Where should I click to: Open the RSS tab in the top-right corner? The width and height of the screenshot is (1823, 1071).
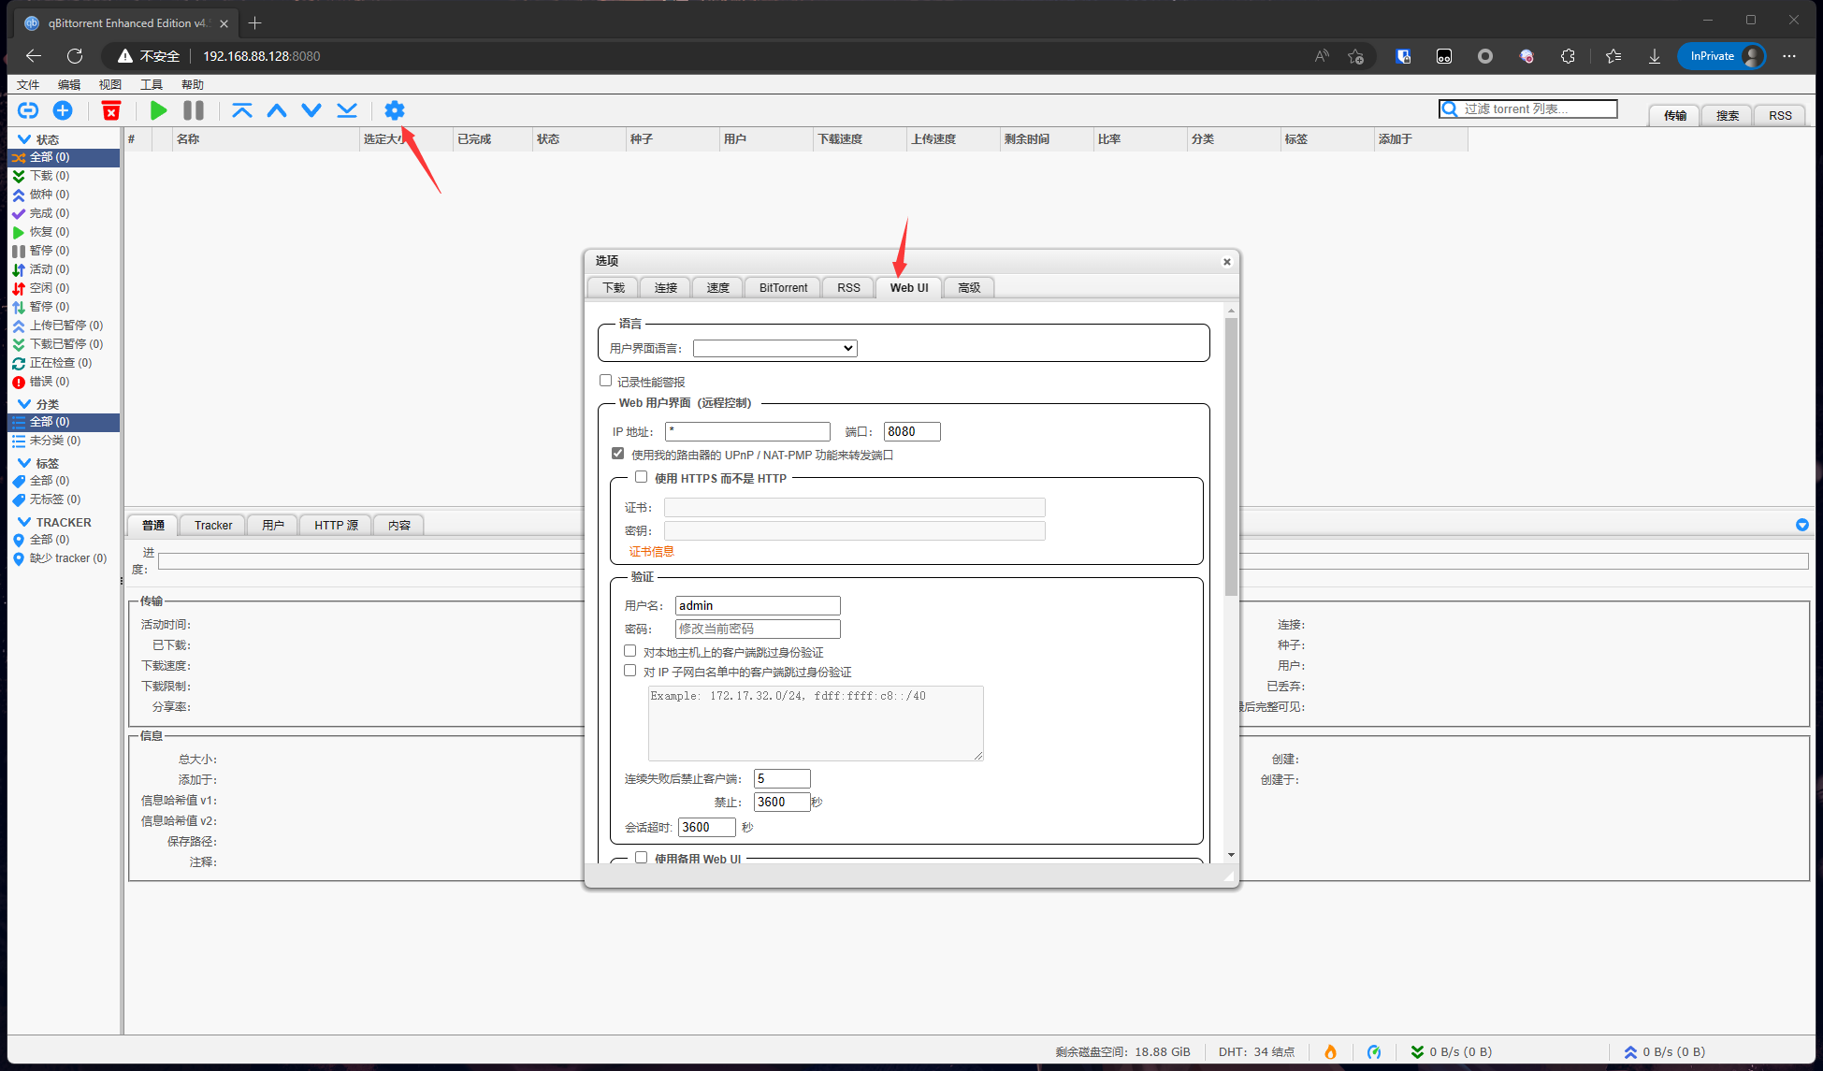pyautogui.click(x=1780, y=115)
